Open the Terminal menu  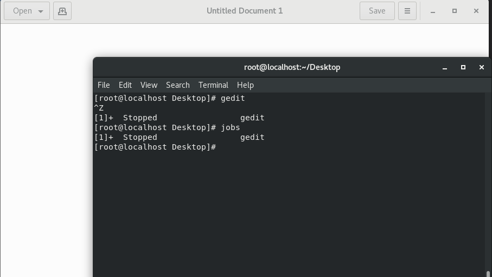point(213,85)
